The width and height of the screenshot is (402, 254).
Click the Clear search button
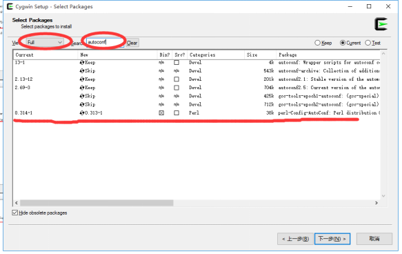[x=132, y=43]
